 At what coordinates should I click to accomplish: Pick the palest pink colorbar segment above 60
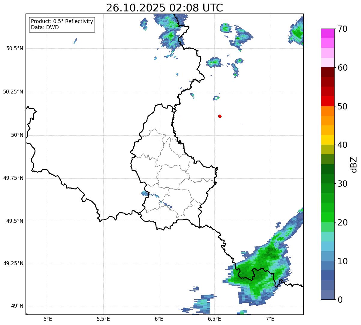point(327,63)
